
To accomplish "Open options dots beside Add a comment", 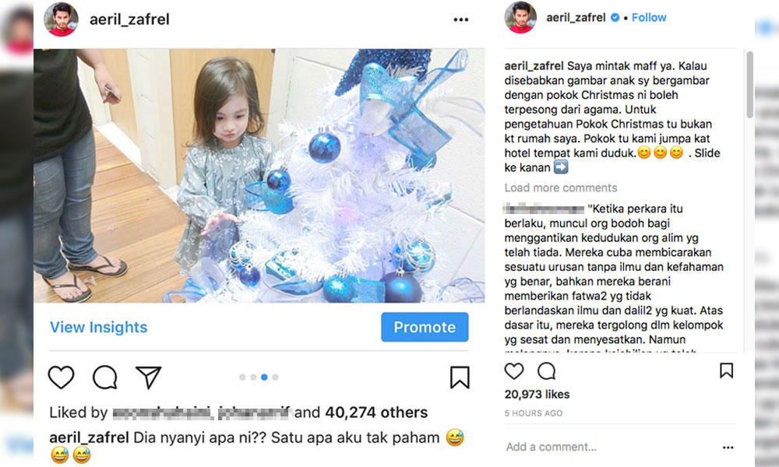I will 728,448.
